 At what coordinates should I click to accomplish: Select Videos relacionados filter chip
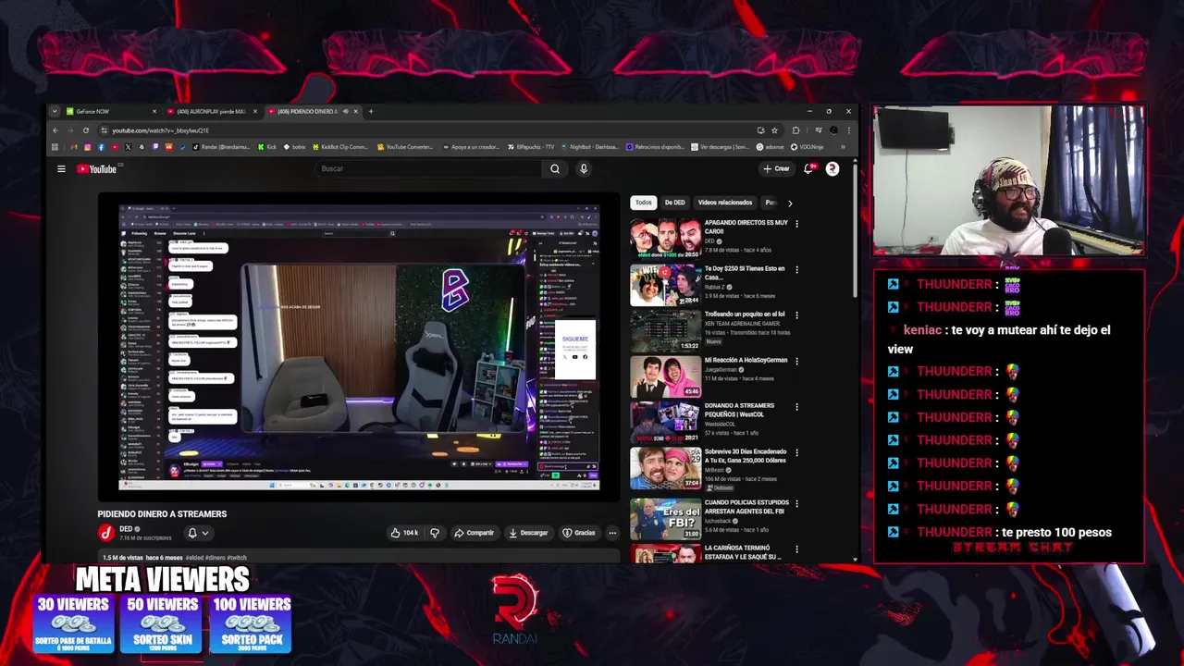(725, 203)
